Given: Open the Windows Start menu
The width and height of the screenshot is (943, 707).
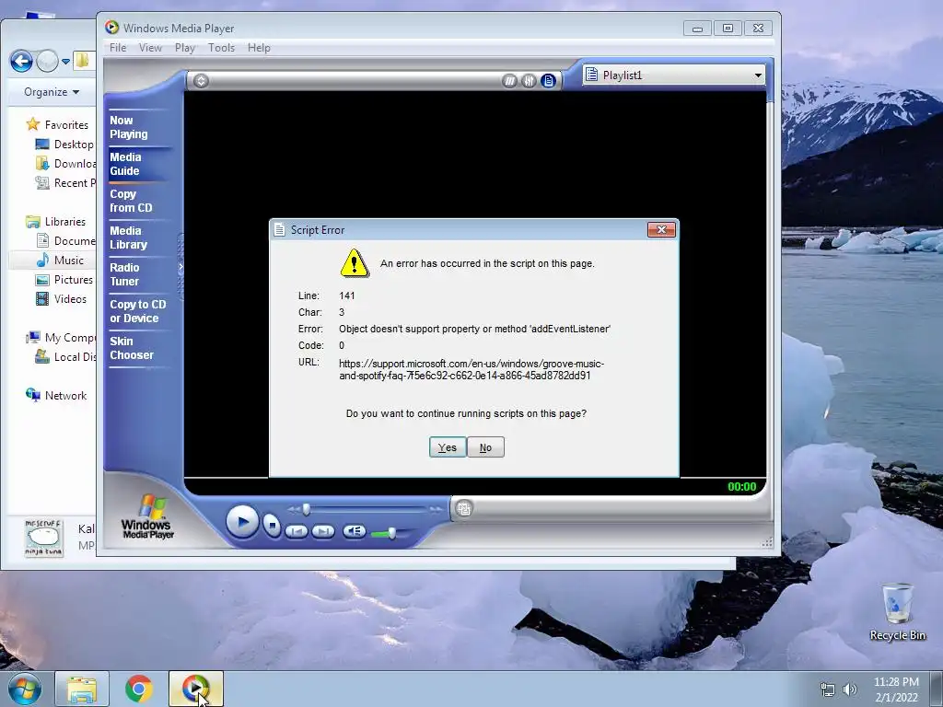Looking at the screenshot, I should click(x=25, y=689).
